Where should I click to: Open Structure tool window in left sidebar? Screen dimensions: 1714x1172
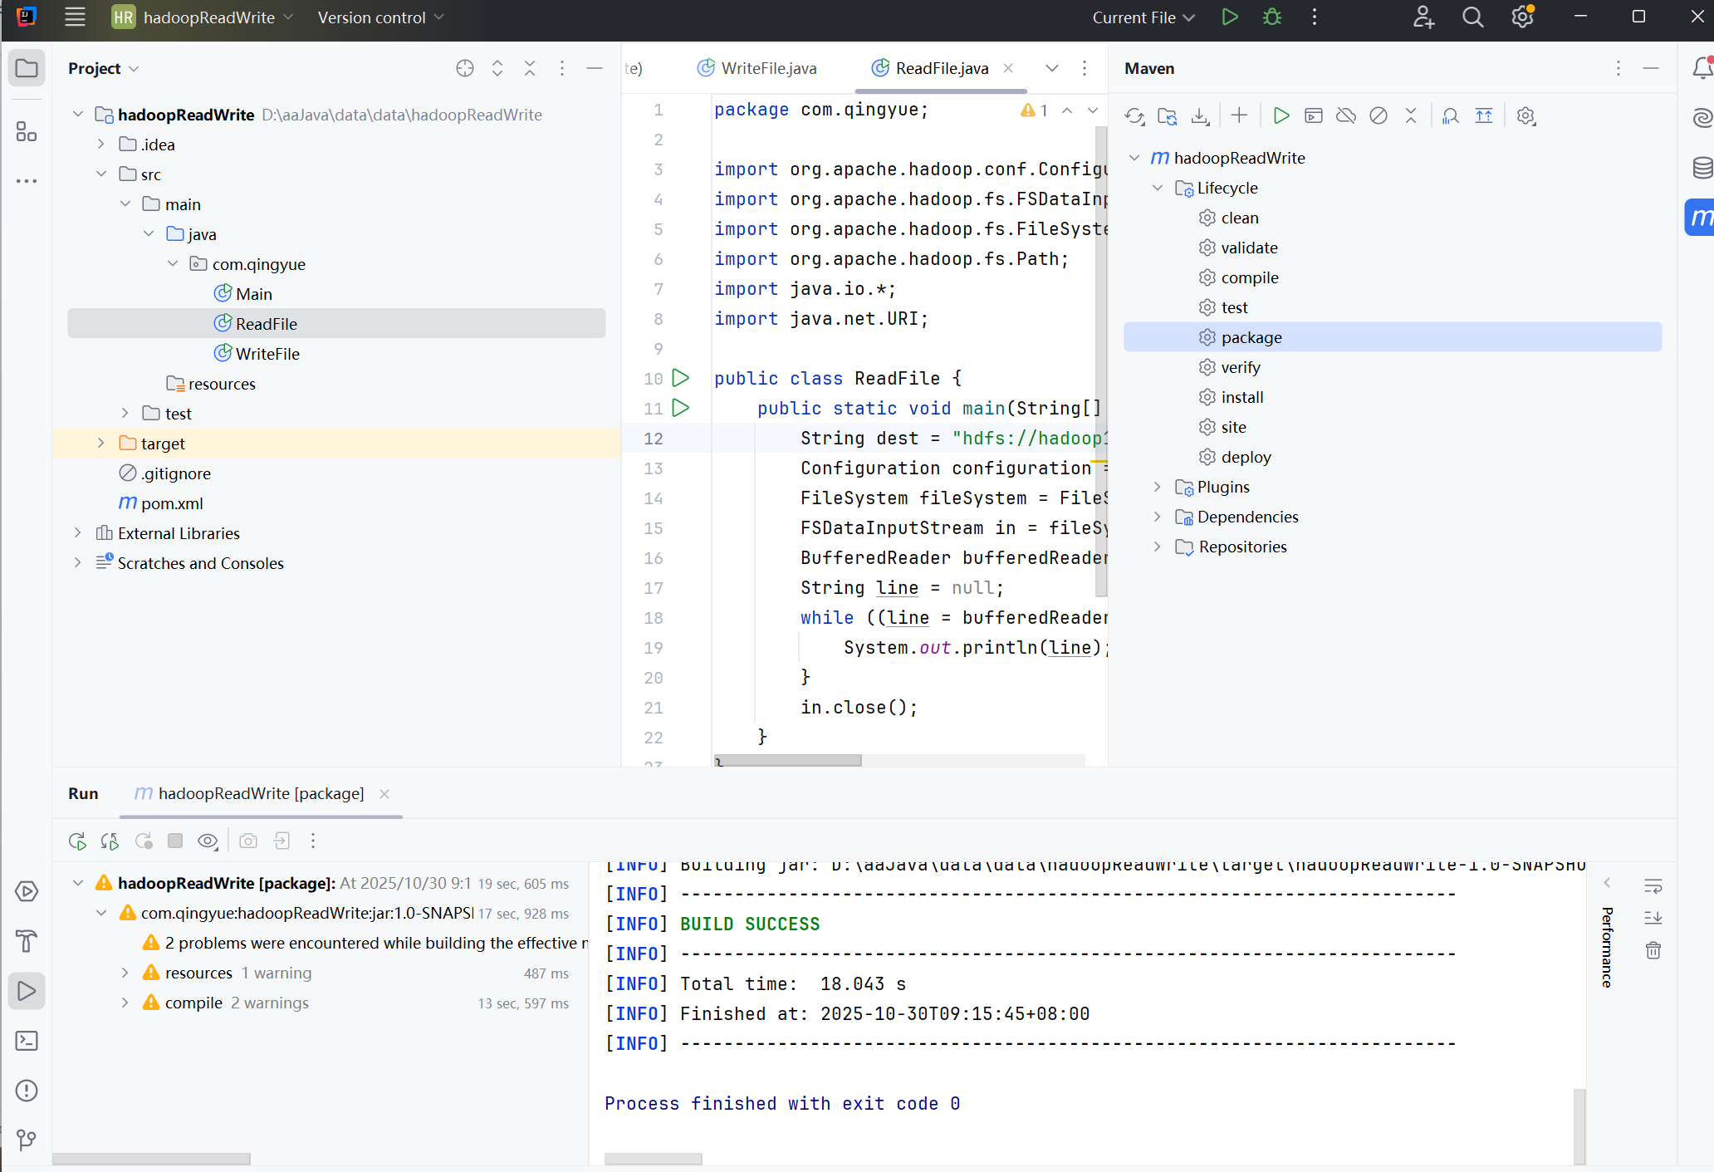pyautogui.click(x=27, y=132)
